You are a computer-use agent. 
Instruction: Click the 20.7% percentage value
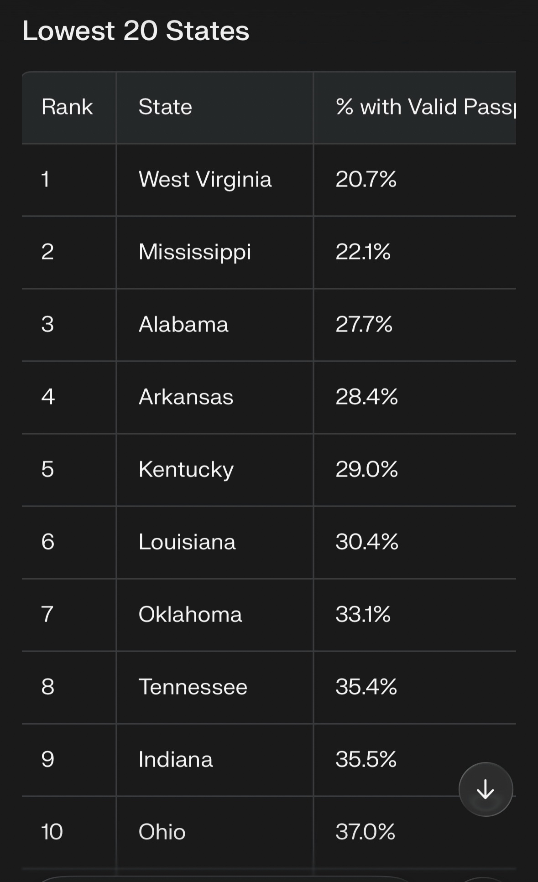coord(366,179)
